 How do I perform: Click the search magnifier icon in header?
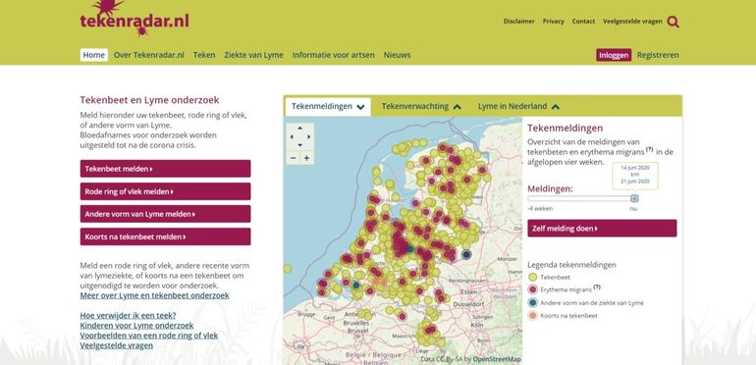click(x=674, y=22)
